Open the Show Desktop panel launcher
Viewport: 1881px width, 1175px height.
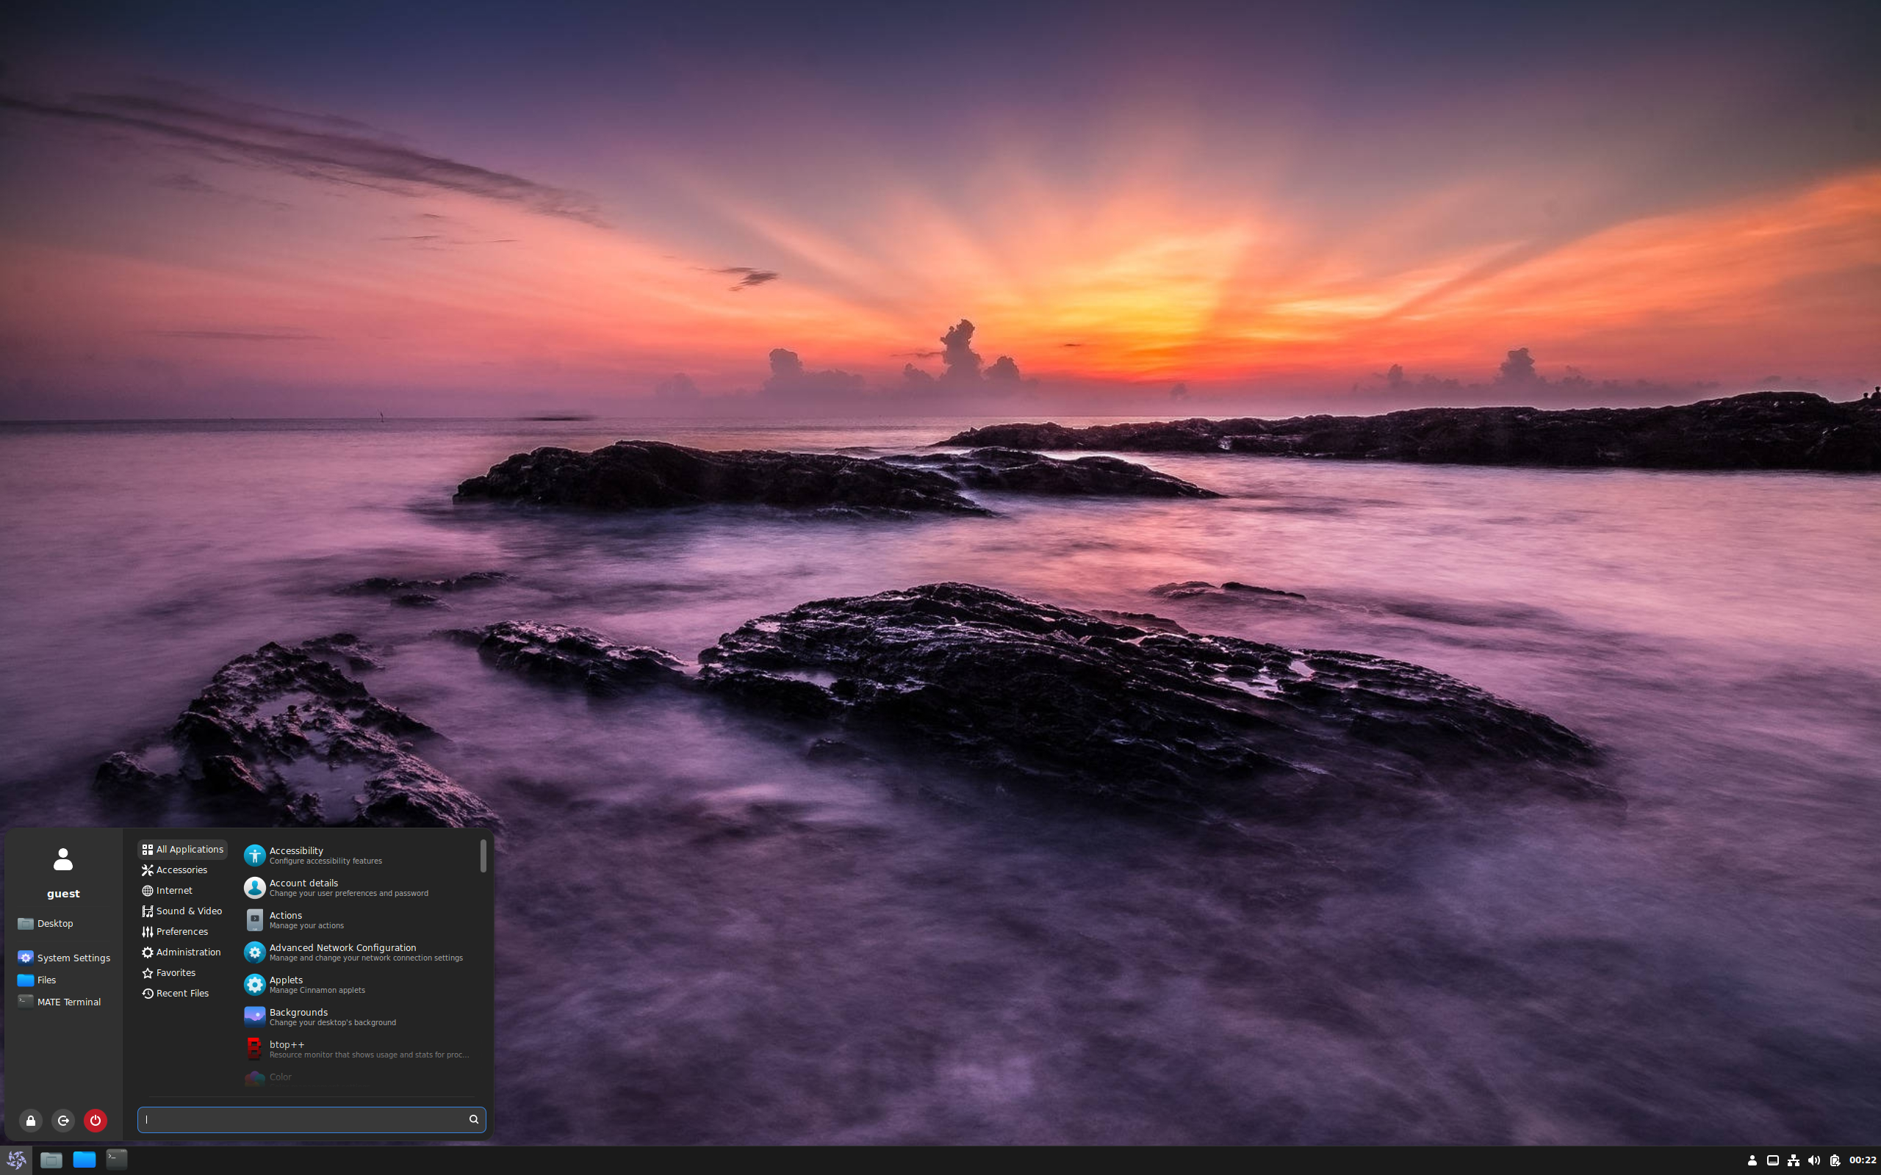51,1160
